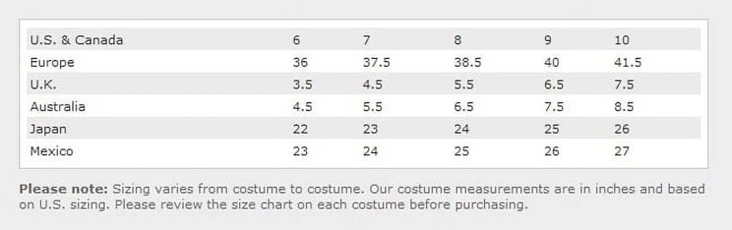
Task: Select the "Australia" row label
Action: tap(58, 107)
